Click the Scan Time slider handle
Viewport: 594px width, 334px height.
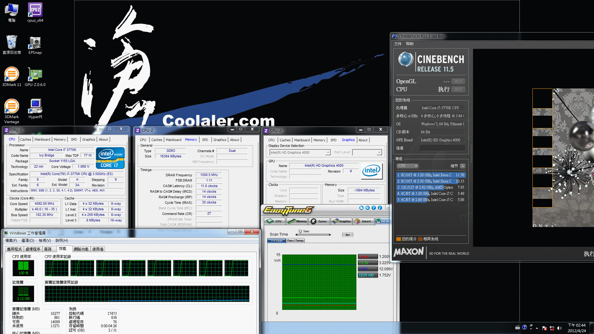(300, 231)
